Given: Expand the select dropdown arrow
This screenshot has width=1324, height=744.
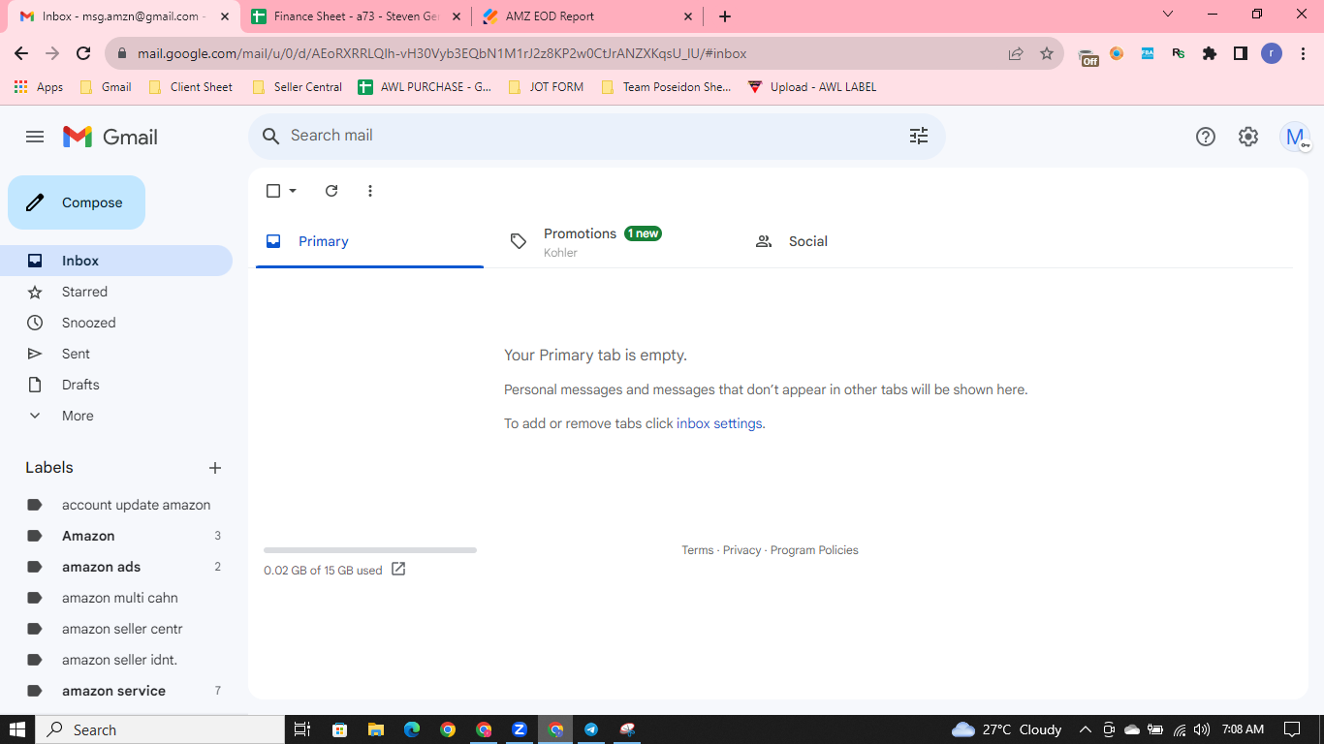Looking at the screenshot, I should 293,191.
